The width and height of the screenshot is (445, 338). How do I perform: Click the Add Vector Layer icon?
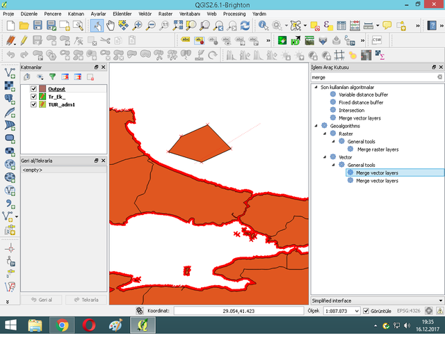tap(10, 73)
